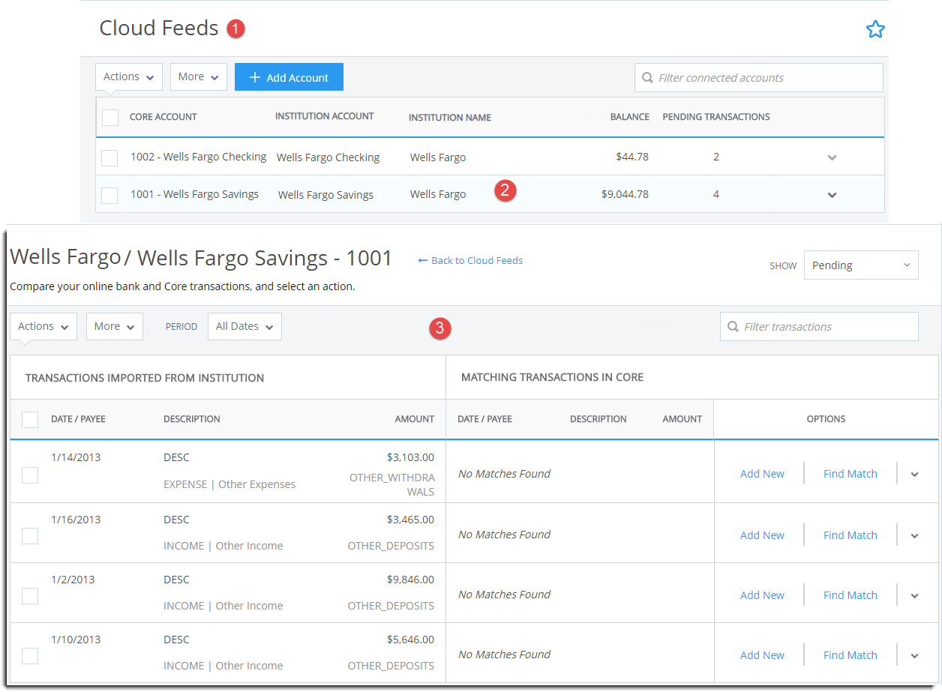The width and height of the screenshot is (942, 692).
Task: Expand options chevron for the $5,646.00 transaction
Action: [914, 655]
